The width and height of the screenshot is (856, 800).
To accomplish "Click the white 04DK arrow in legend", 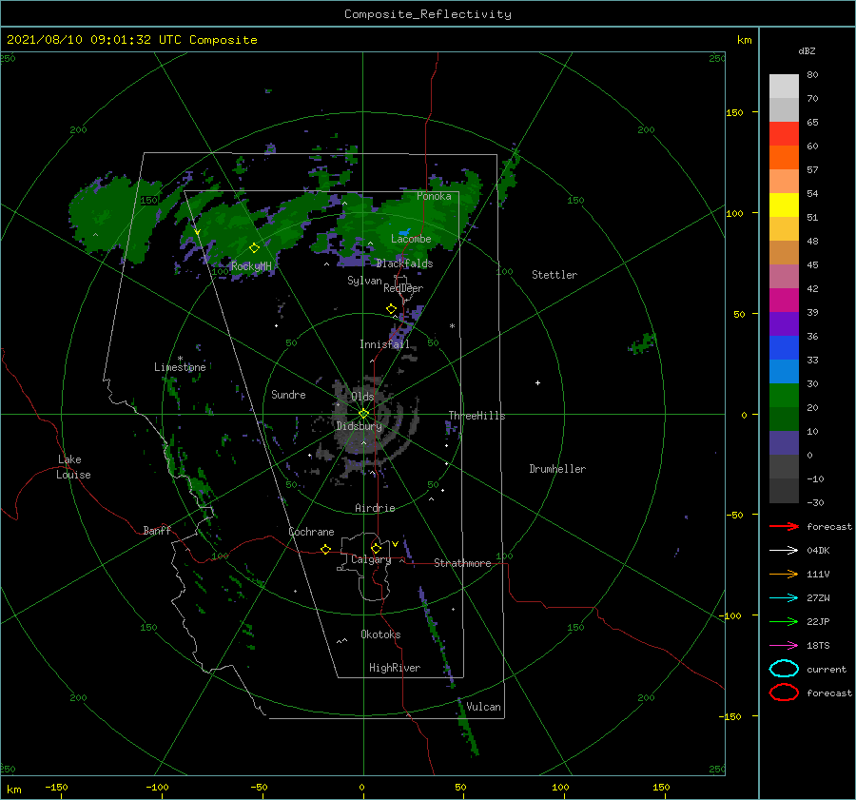I will click(784, 551).
